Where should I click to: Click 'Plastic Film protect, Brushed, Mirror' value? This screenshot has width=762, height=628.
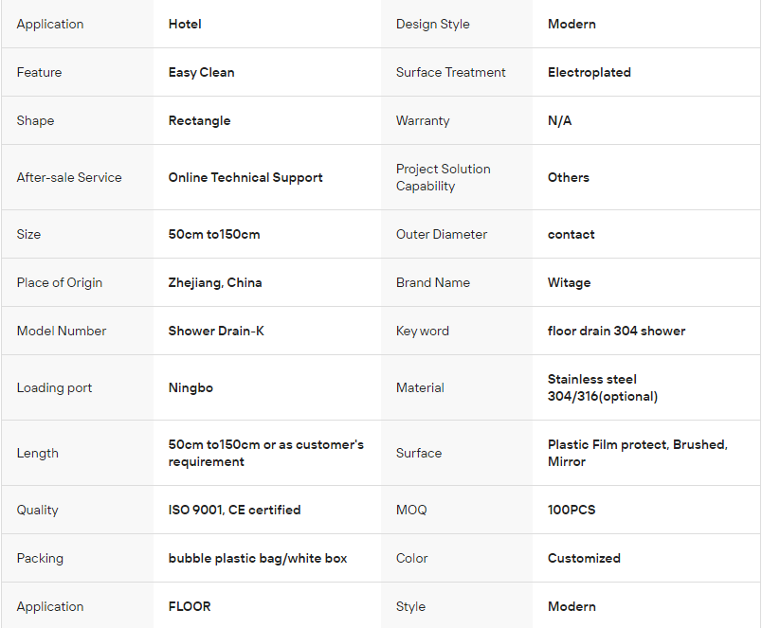(x=638, y=453)
